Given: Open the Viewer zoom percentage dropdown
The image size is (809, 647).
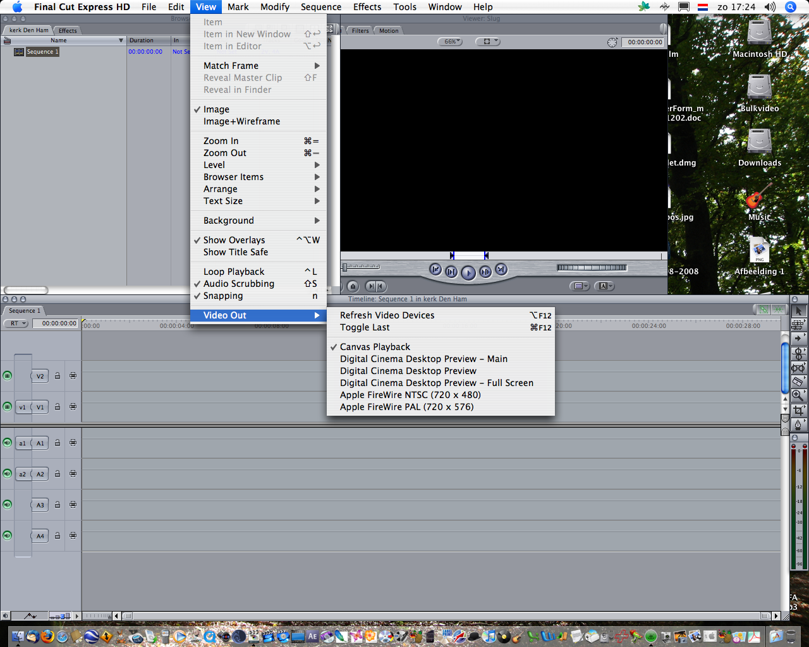Looking at the screenshot, I should [x=449, y=42].
